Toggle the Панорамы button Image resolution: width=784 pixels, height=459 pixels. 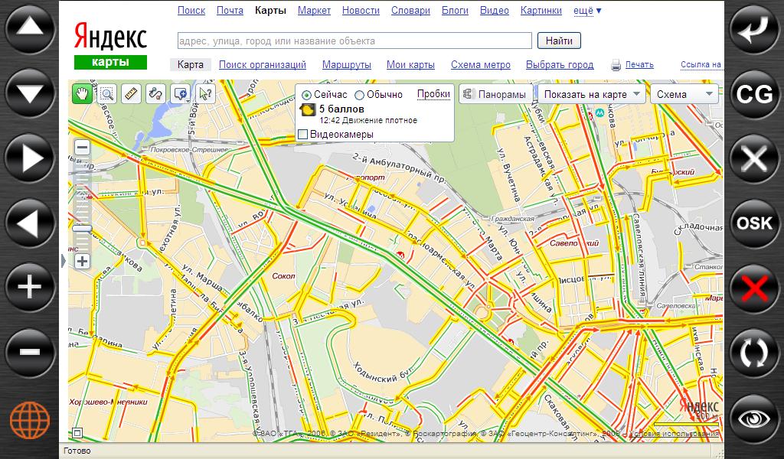(x=495, y=94)
